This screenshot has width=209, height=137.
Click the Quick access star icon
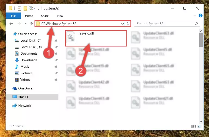click(15, 34)
